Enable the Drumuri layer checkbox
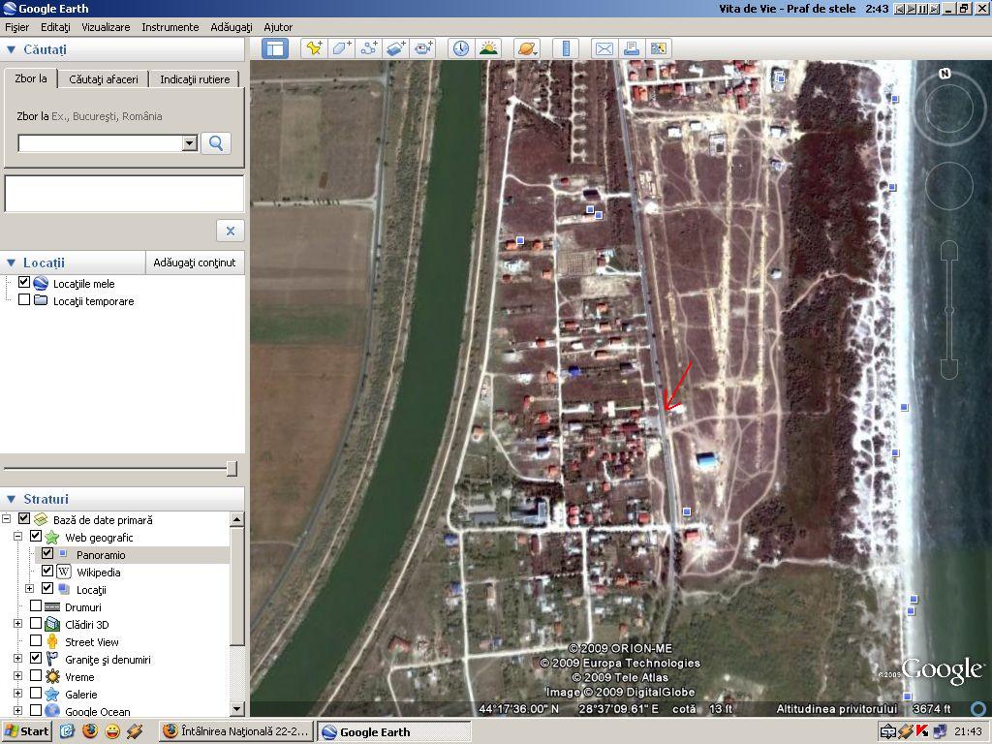 click(36, 607)
